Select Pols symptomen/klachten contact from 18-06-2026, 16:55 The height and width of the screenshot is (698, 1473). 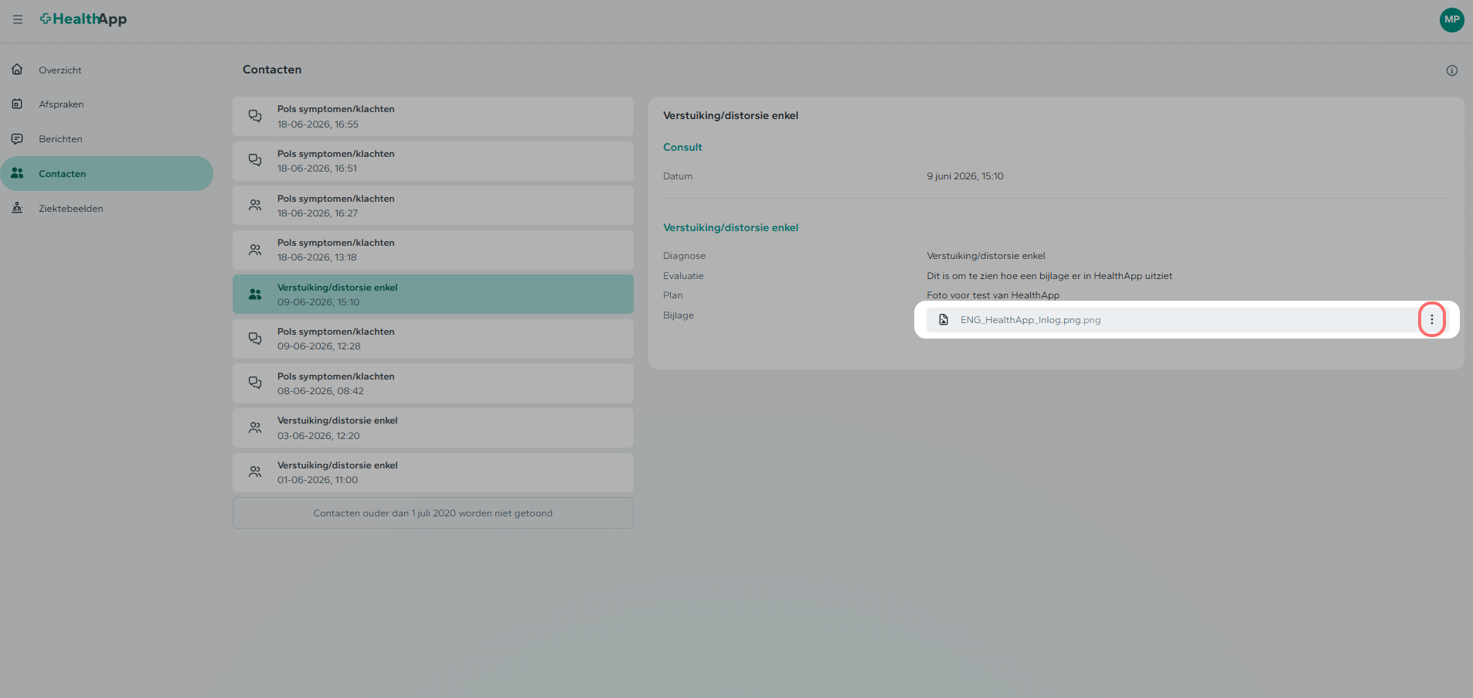click(433, 117)
